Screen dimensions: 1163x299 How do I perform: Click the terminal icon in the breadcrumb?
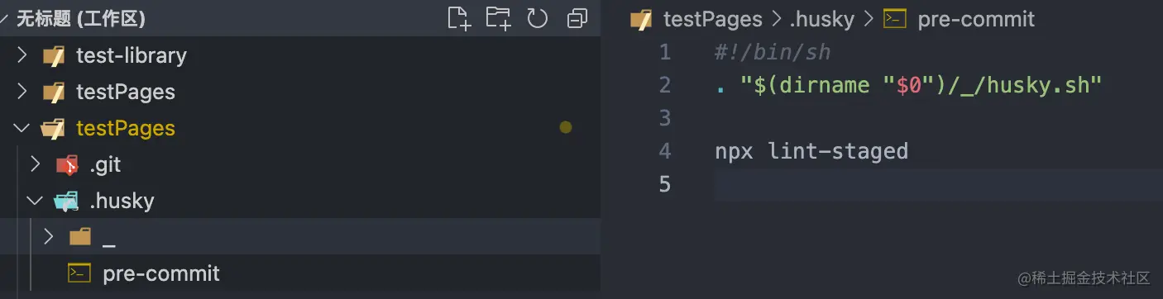894,18
